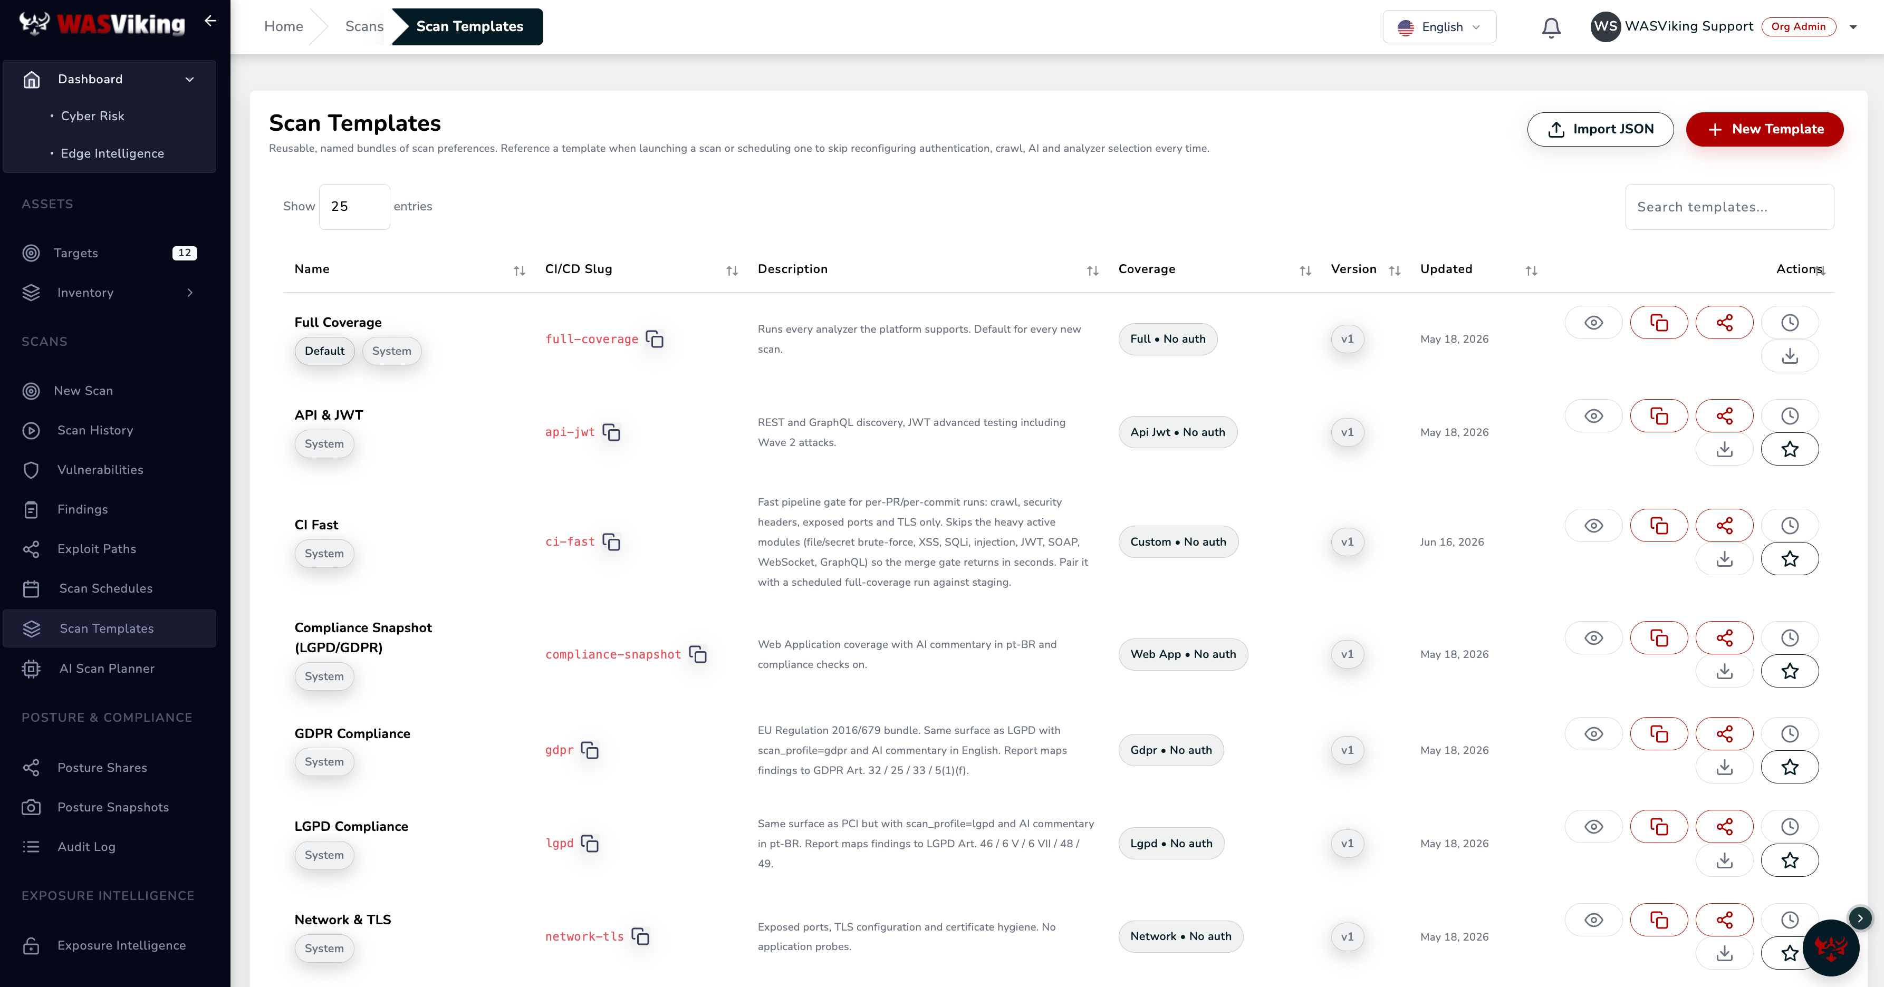Screen dimensions: 1884x987
Task: Copy the lgpd slug
Action: (x=590, y=844)
